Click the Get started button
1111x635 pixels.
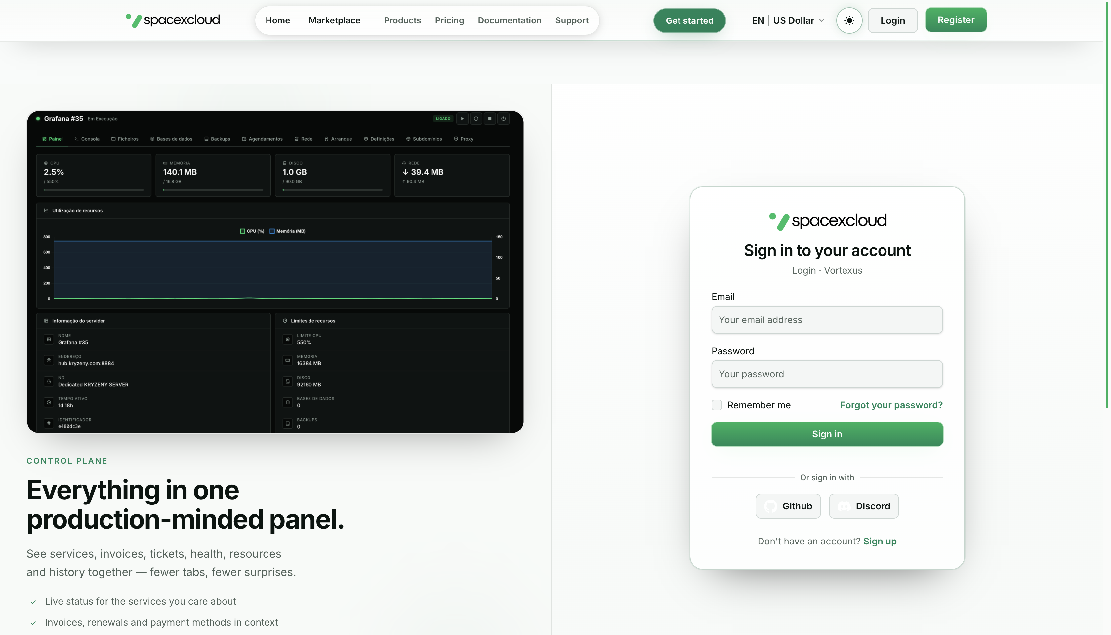click(x=689, y=20)
